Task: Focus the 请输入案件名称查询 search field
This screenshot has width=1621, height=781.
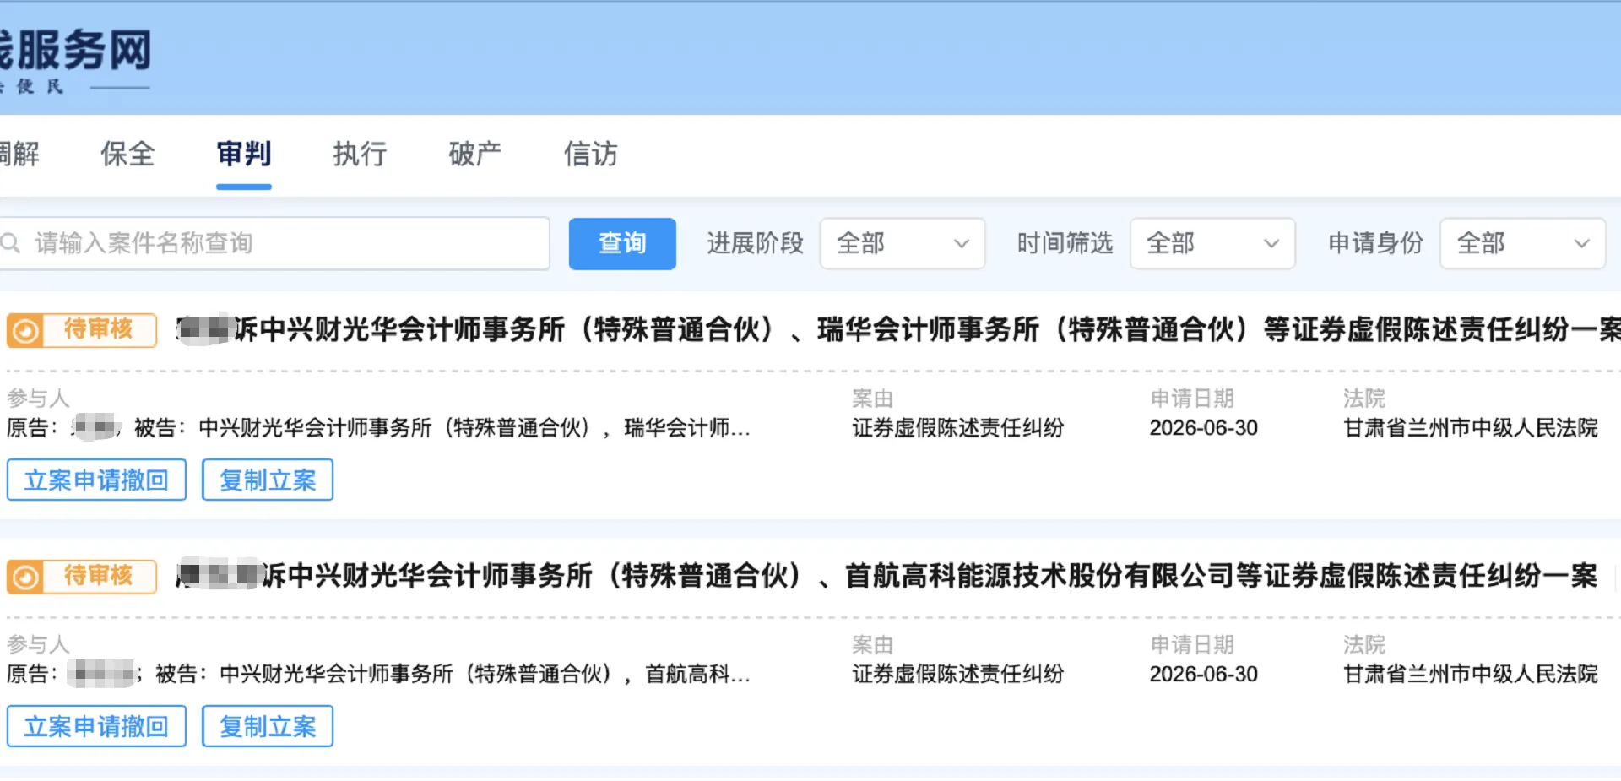Action: click(x=274, y=243)
